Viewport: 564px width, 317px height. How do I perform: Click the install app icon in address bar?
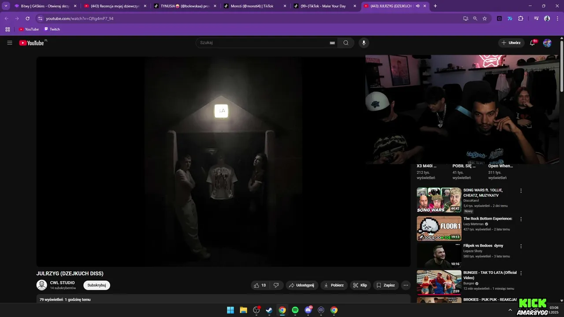click(x=466, y=18)
